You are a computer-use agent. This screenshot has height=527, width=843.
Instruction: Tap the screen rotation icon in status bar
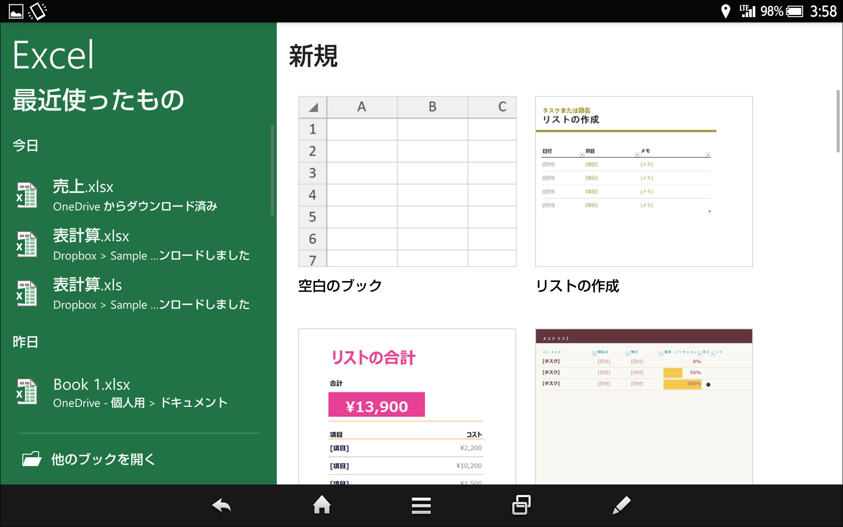pos(37,11)
